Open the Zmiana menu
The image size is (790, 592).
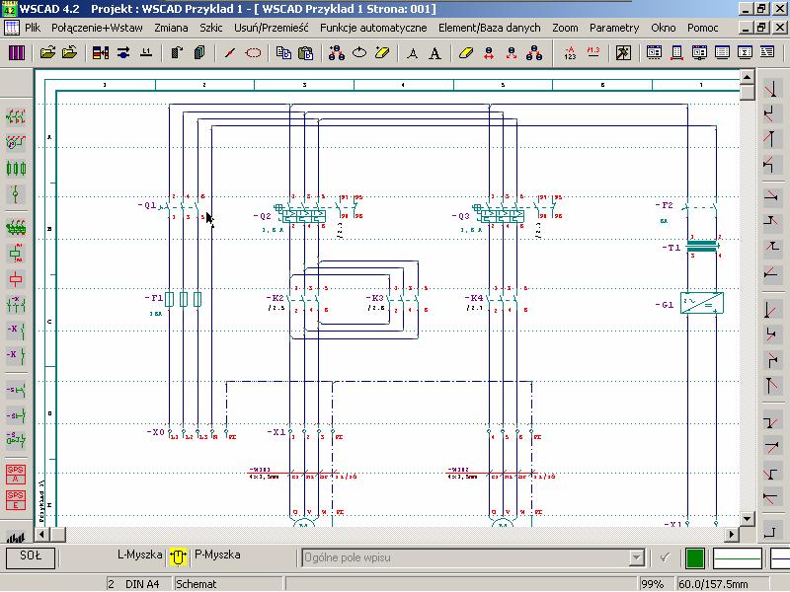point(171,28)
